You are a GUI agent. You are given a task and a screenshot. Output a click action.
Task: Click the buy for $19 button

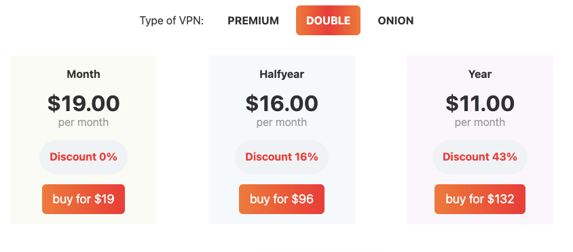pyautogui.click(x=84, y=199)
